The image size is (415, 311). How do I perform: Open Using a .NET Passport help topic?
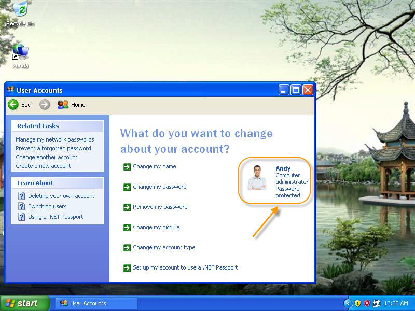(x=56, y=217)
